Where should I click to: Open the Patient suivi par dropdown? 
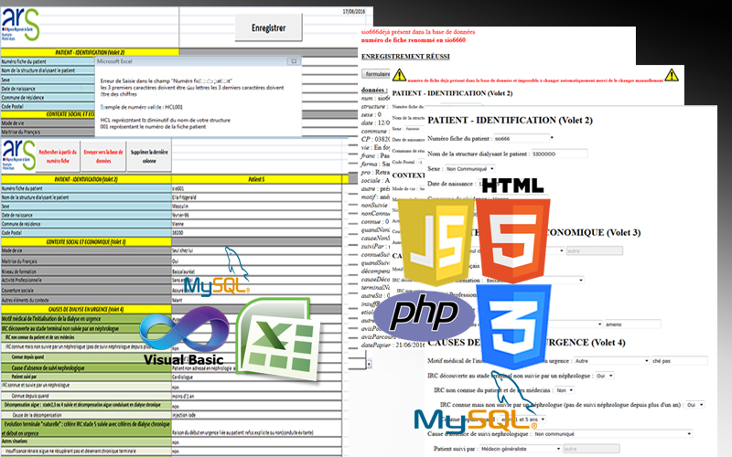pos(520,449)
